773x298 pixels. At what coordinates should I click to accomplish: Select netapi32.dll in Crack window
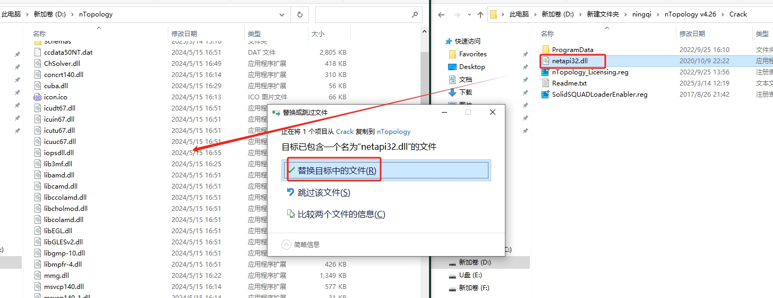[569, 61]
